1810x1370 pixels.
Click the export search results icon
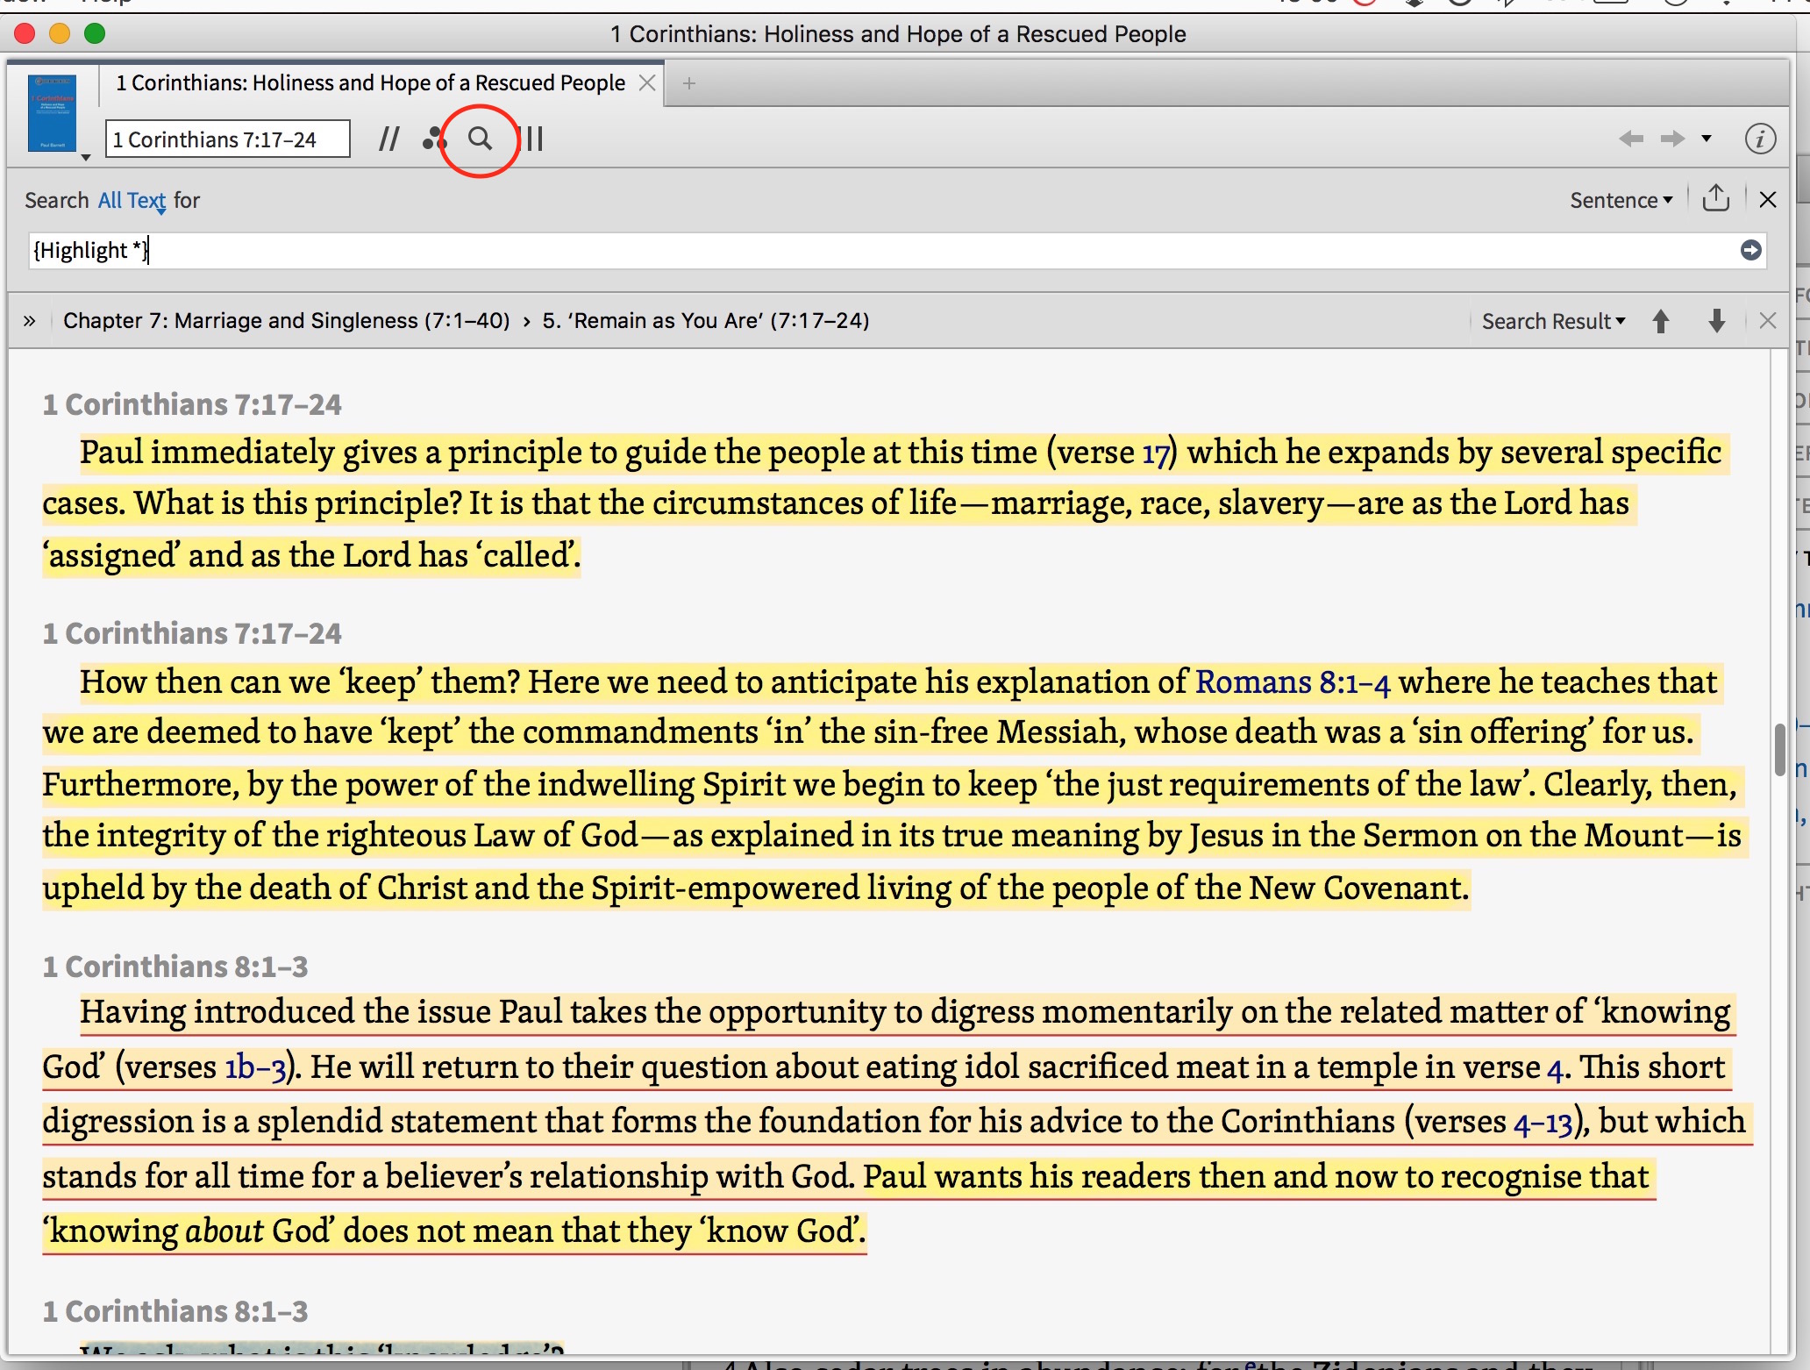click(x=1716, y=198)
